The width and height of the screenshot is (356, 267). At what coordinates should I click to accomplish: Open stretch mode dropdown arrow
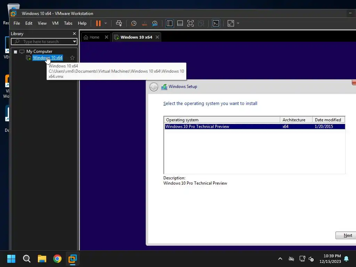click(x=238, y=23)
